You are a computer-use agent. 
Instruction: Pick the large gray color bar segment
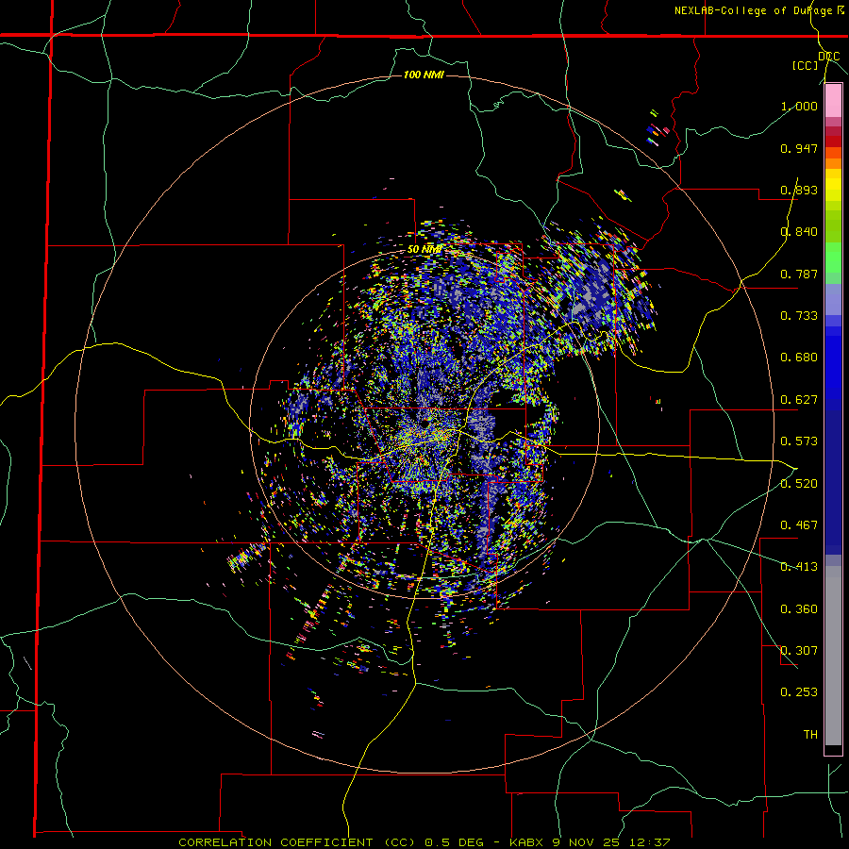click(833, 656)
